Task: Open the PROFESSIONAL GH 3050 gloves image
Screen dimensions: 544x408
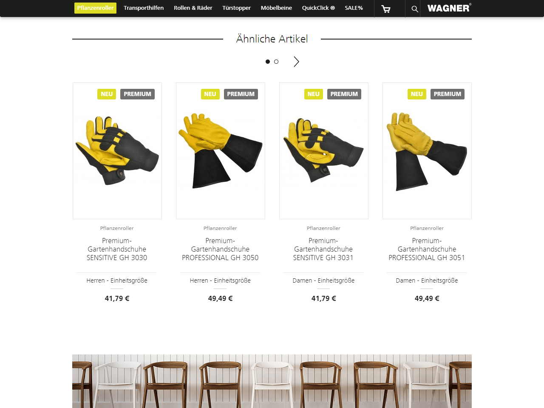Action: [221, 151]
